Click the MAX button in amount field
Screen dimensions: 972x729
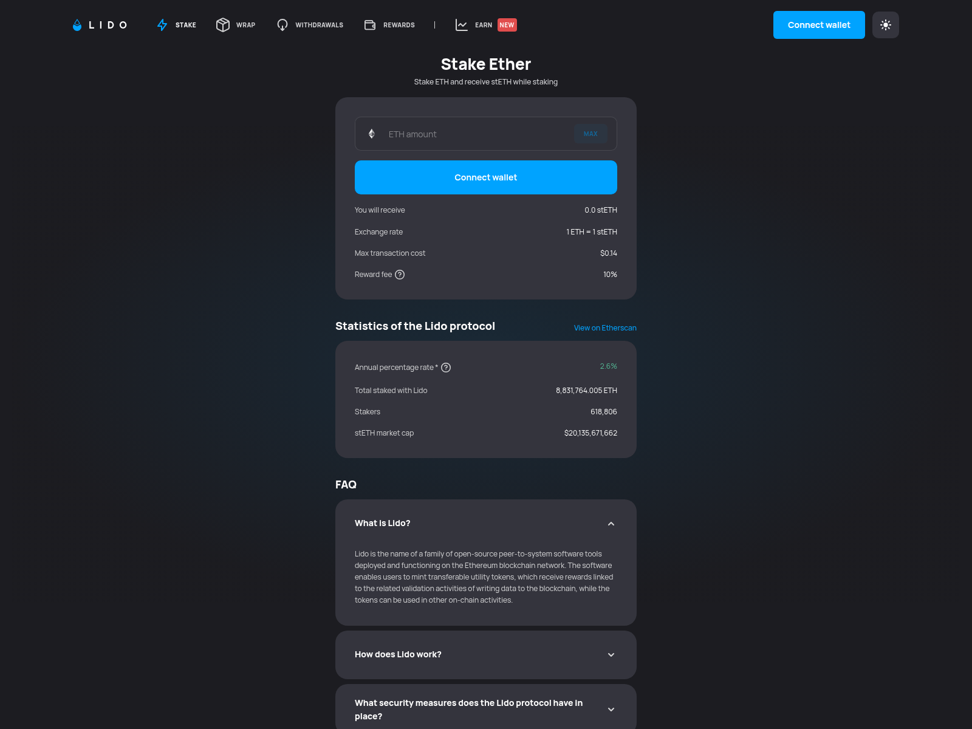coord(590,134)
